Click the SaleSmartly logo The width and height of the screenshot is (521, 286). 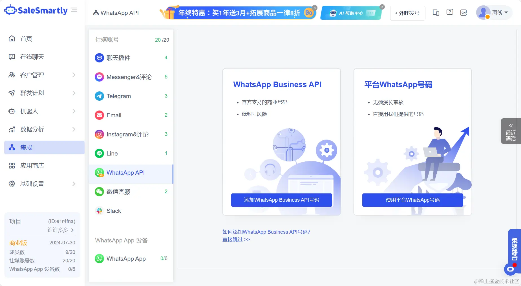[x=36, y=10]
